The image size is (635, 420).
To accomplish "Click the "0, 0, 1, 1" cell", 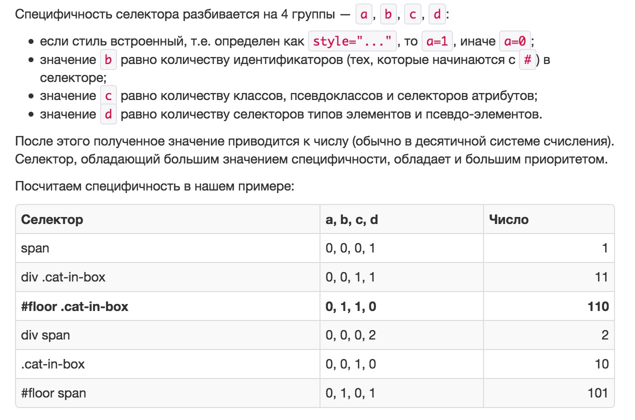I will pos(350,277).
